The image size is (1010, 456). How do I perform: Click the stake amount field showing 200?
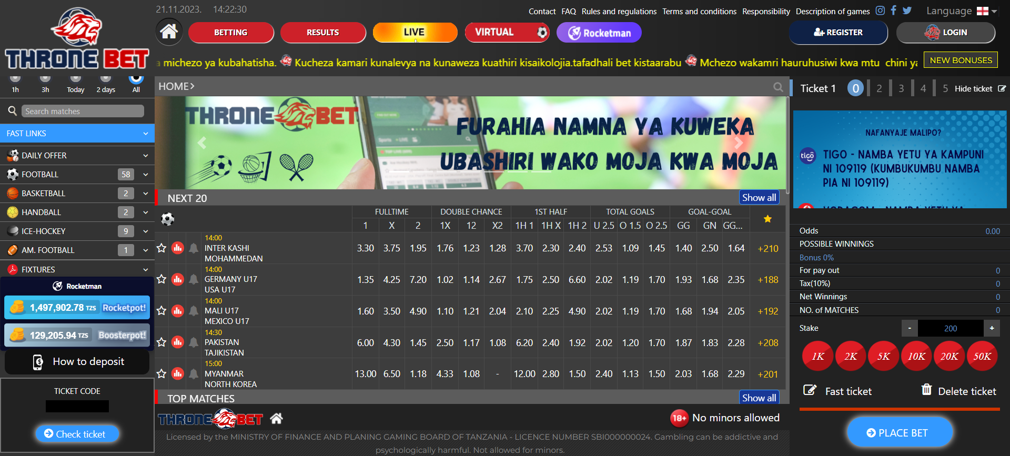click(x=951, y=328)
